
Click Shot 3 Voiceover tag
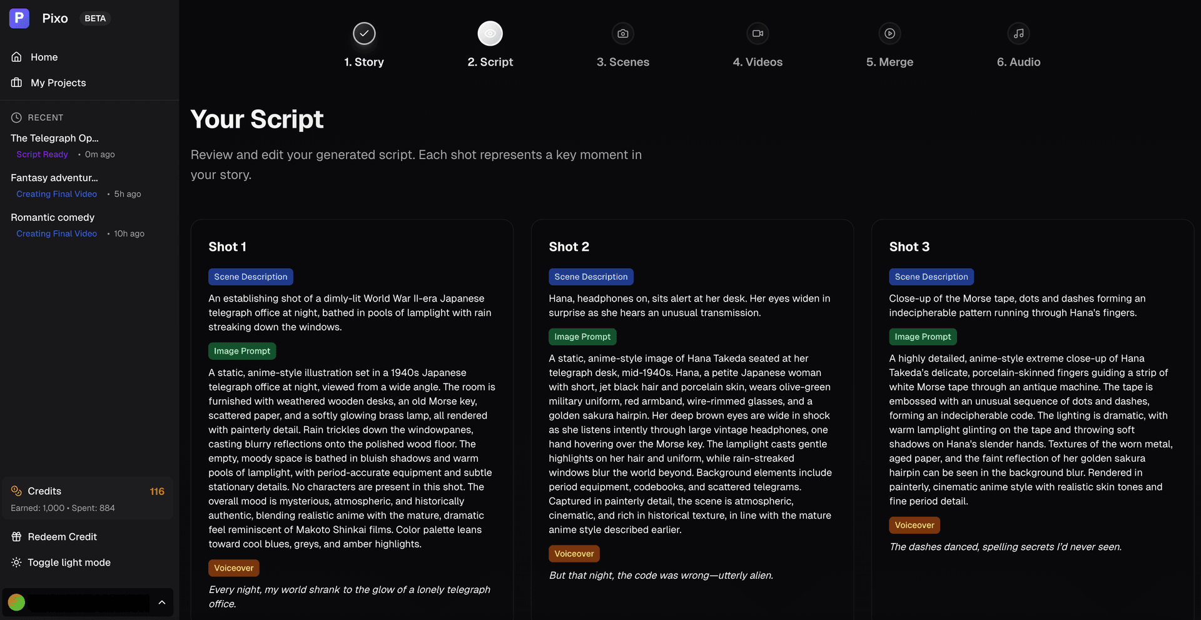(915, 525)
